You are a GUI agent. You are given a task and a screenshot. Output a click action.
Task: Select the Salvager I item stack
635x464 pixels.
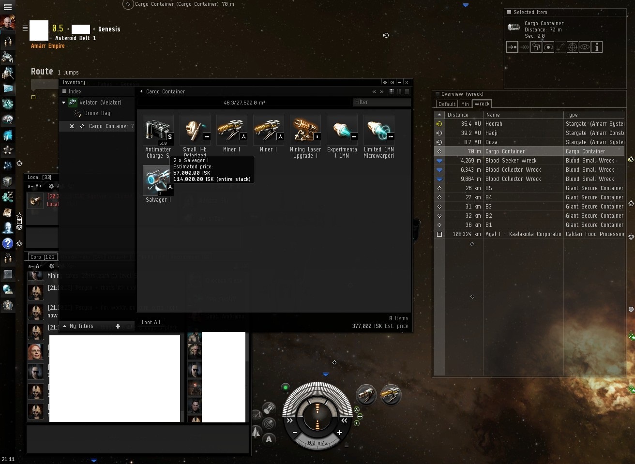click(158, 184)
